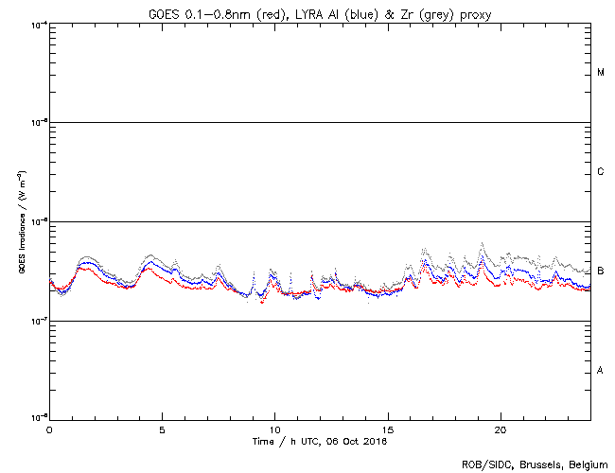615x473 pixels.
Task: Click the top y-axis label 10⁻⁴
Action: pyautogui.click(x=38, y=24)
